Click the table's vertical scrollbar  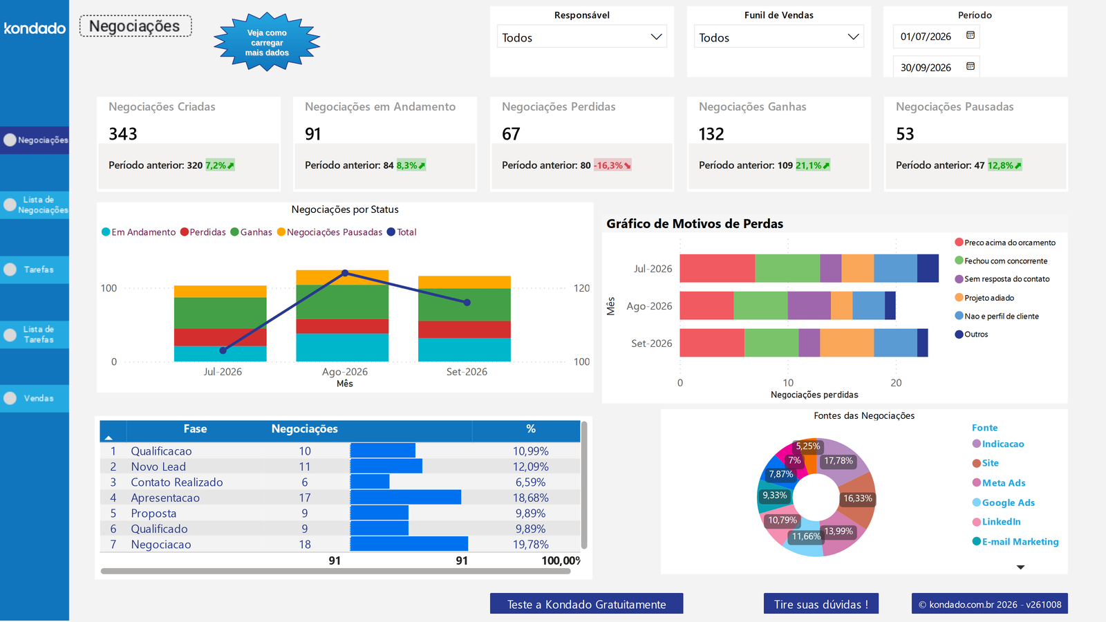tap(584, 484)
